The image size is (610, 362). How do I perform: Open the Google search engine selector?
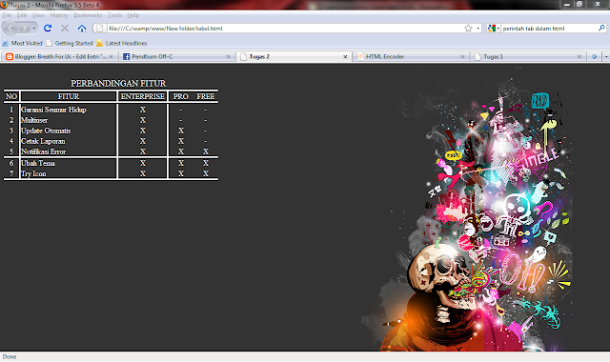(494, 29)
